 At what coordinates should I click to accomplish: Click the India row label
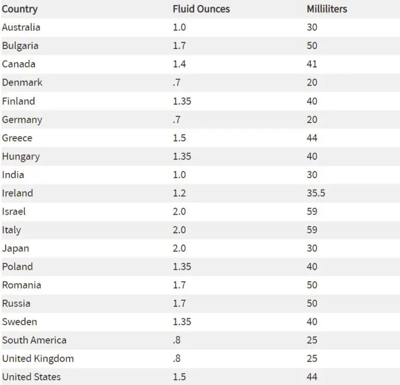pos(13,175)
